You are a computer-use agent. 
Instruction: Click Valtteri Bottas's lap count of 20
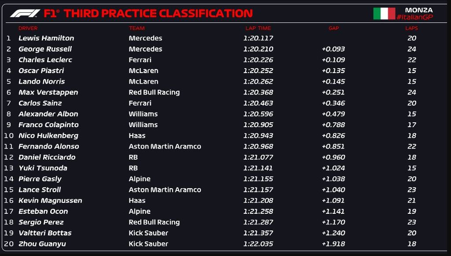[412, 233]
